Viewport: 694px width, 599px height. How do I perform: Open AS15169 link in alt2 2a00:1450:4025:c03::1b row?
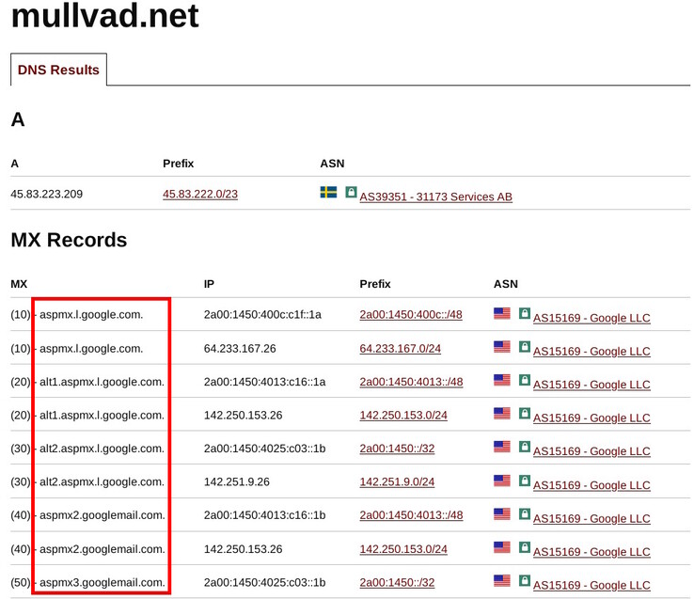pyautogui.click(x=591, y=451)
